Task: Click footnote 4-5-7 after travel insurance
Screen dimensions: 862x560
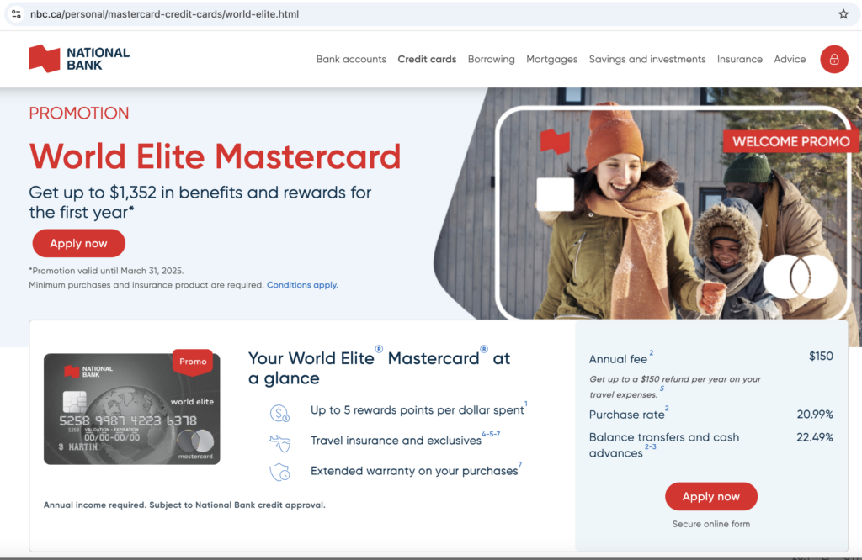Action: 491,434
